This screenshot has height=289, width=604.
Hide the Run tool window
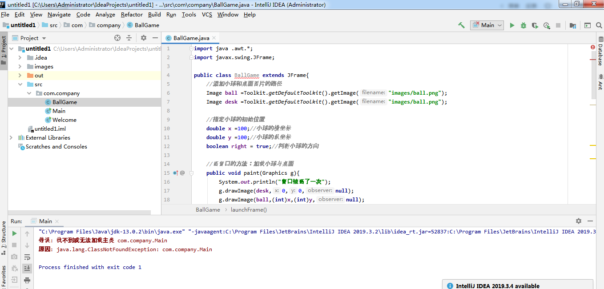590,221
